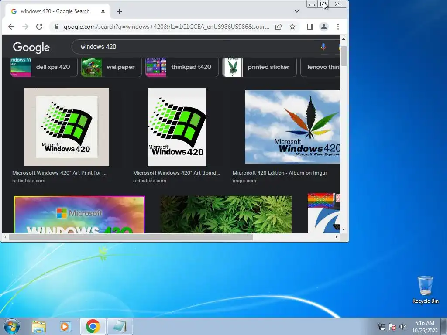The height and width of the screenshot is (335, 447).
Task: Open the Action Center flag icon
Action: (392, 327)
